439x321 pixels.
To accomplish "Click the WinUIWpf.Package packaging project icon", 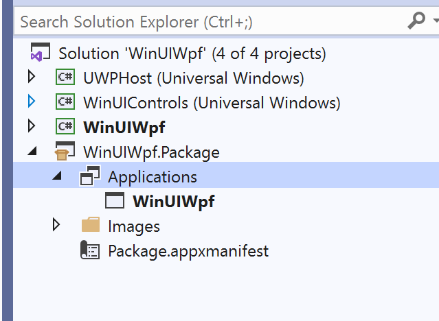I will click(65, 152).
